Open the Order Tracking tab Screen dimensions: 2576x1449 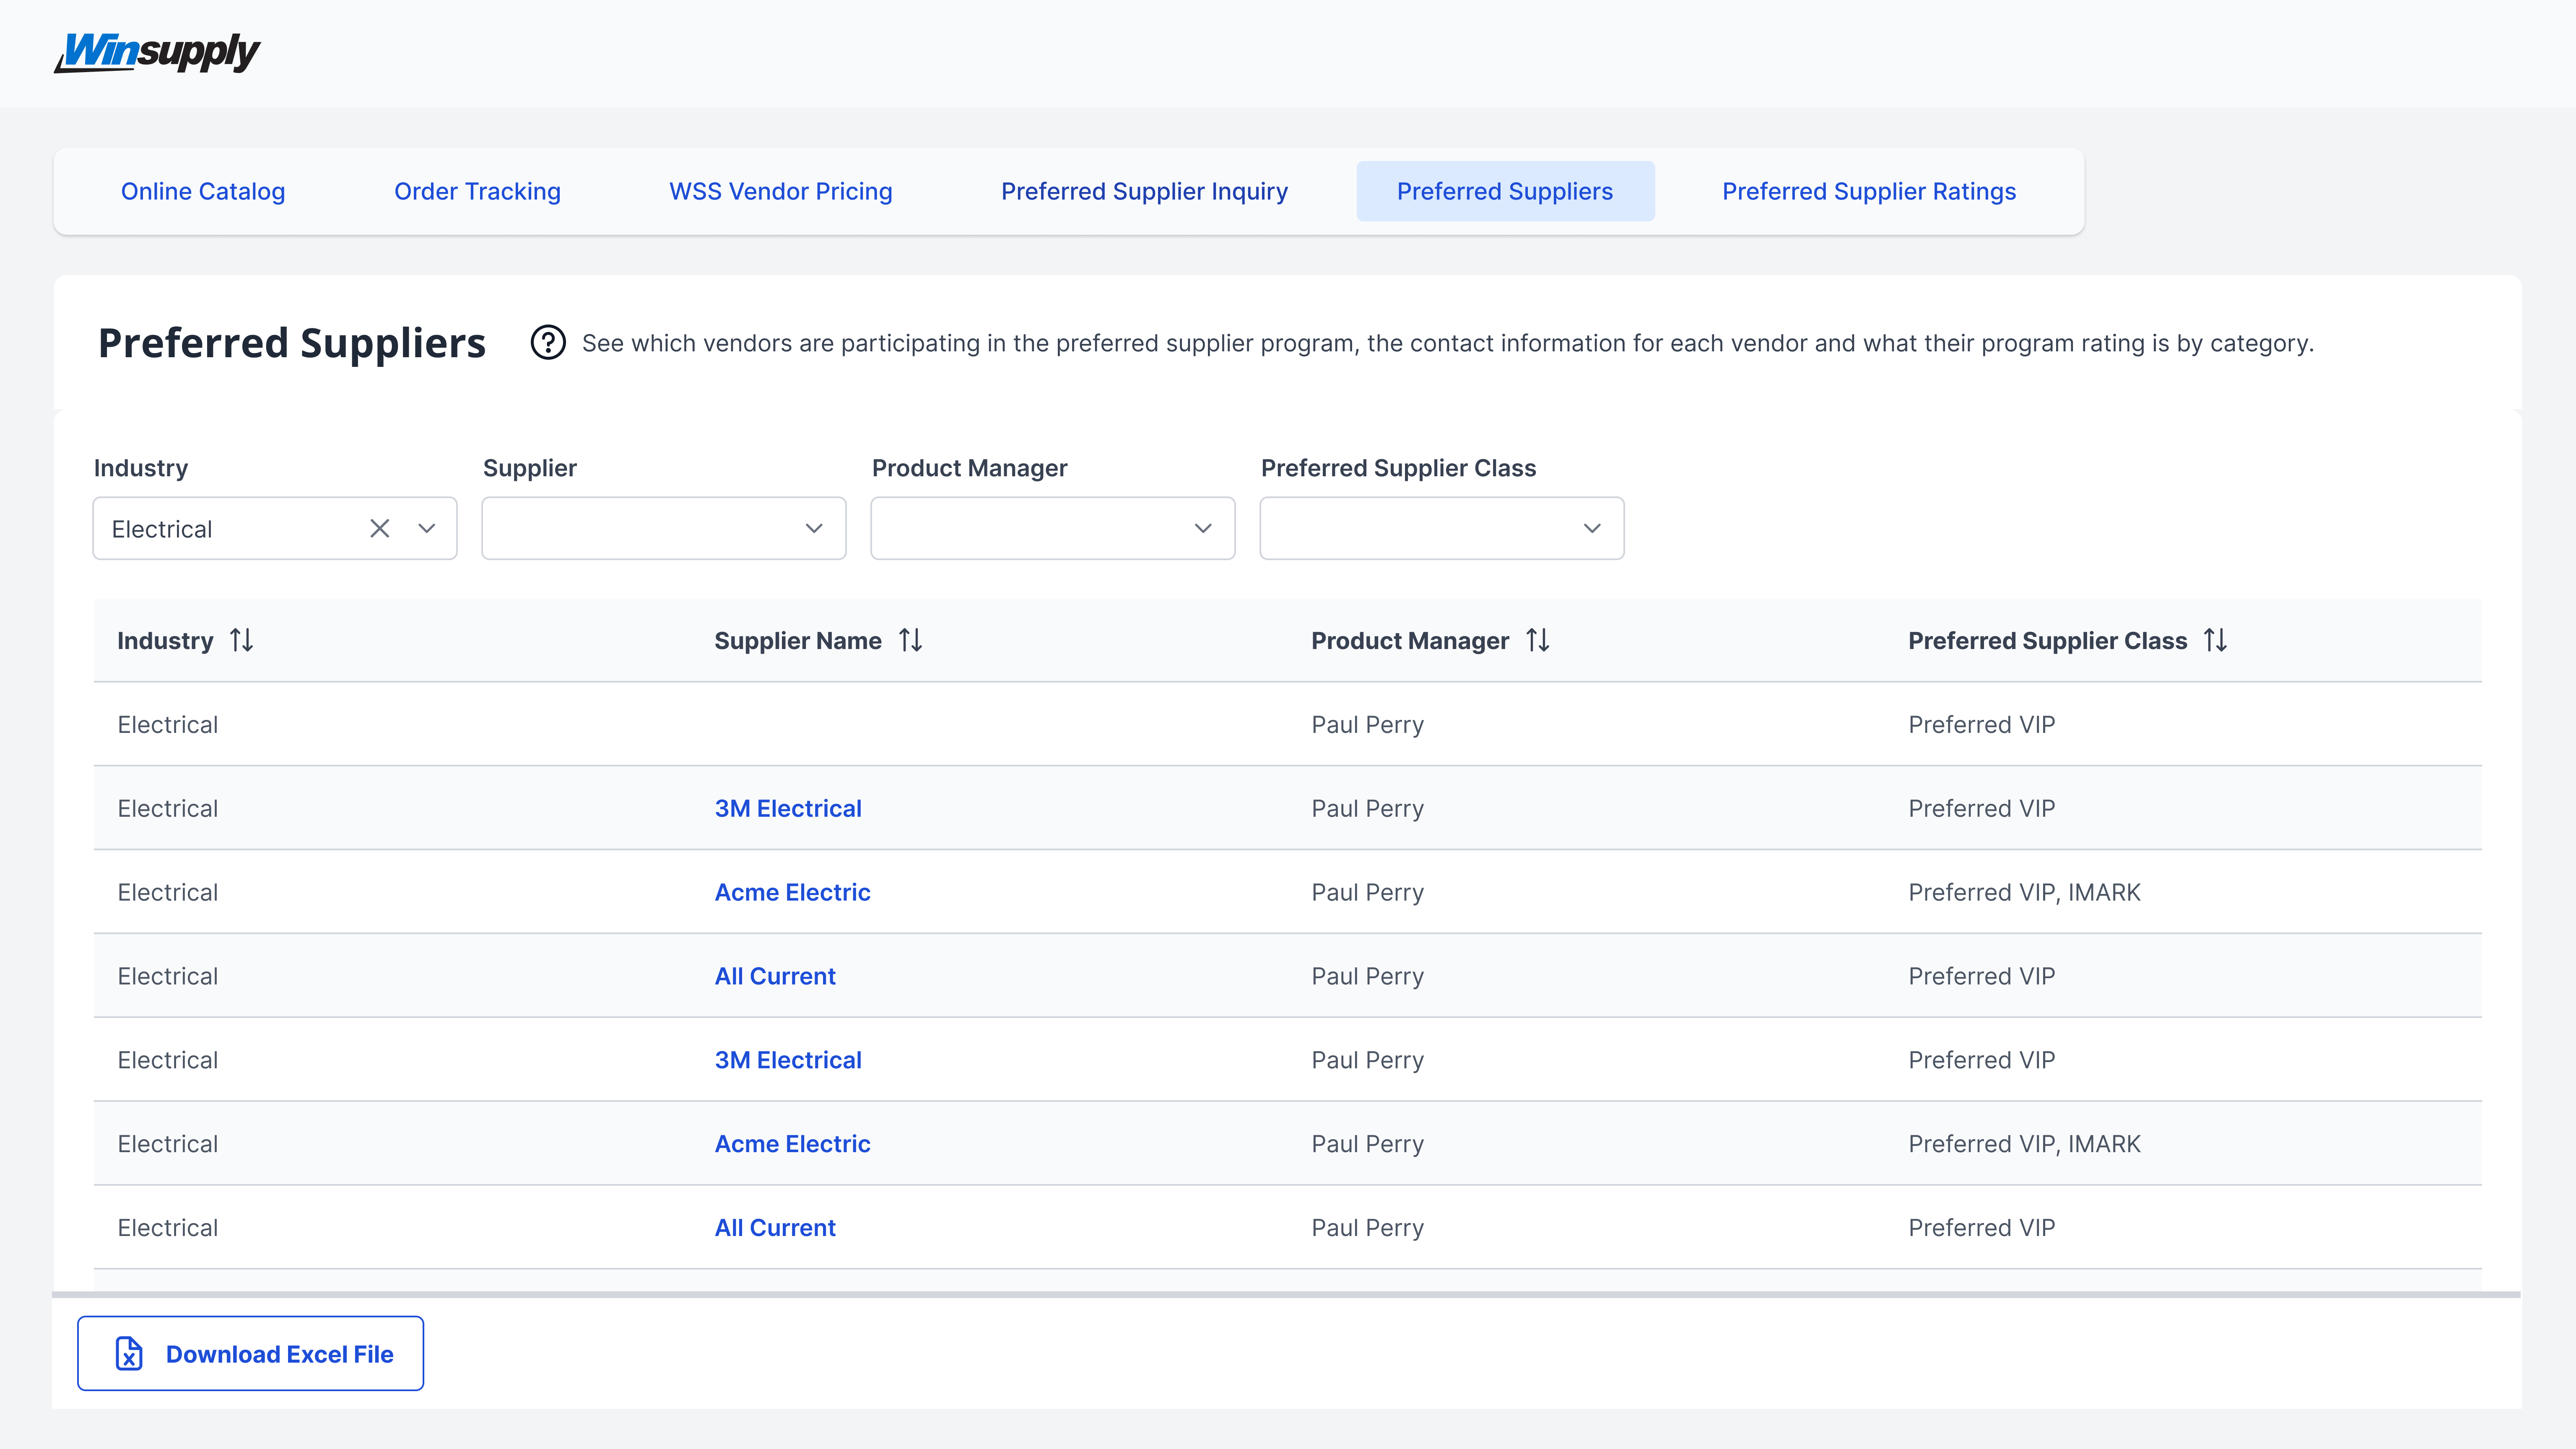coord(477,191)
